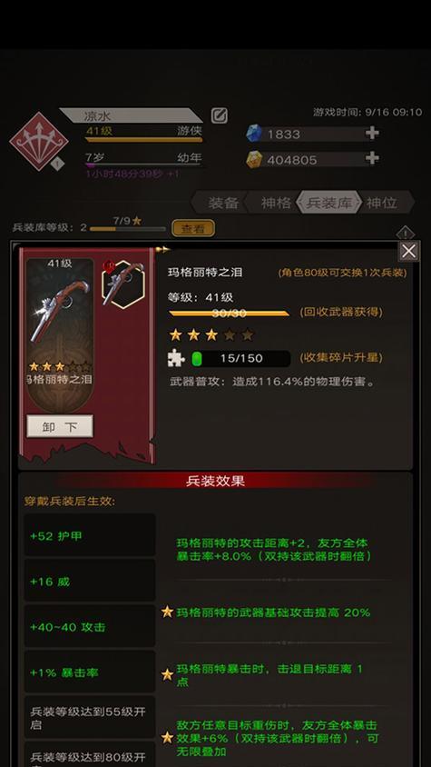This screenshot has height=767, width=431.
Task: Add more gold coins with plus icon
Action: point(372,158)
